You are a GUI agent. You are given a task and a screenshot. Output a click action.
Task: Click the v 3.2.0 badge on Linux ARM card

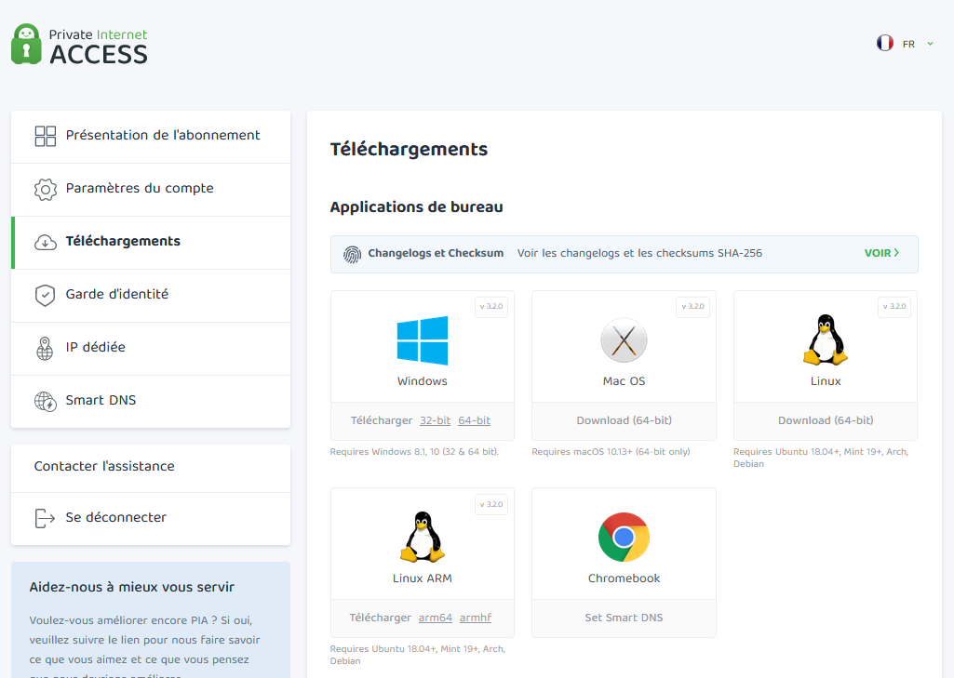[491, 504]
